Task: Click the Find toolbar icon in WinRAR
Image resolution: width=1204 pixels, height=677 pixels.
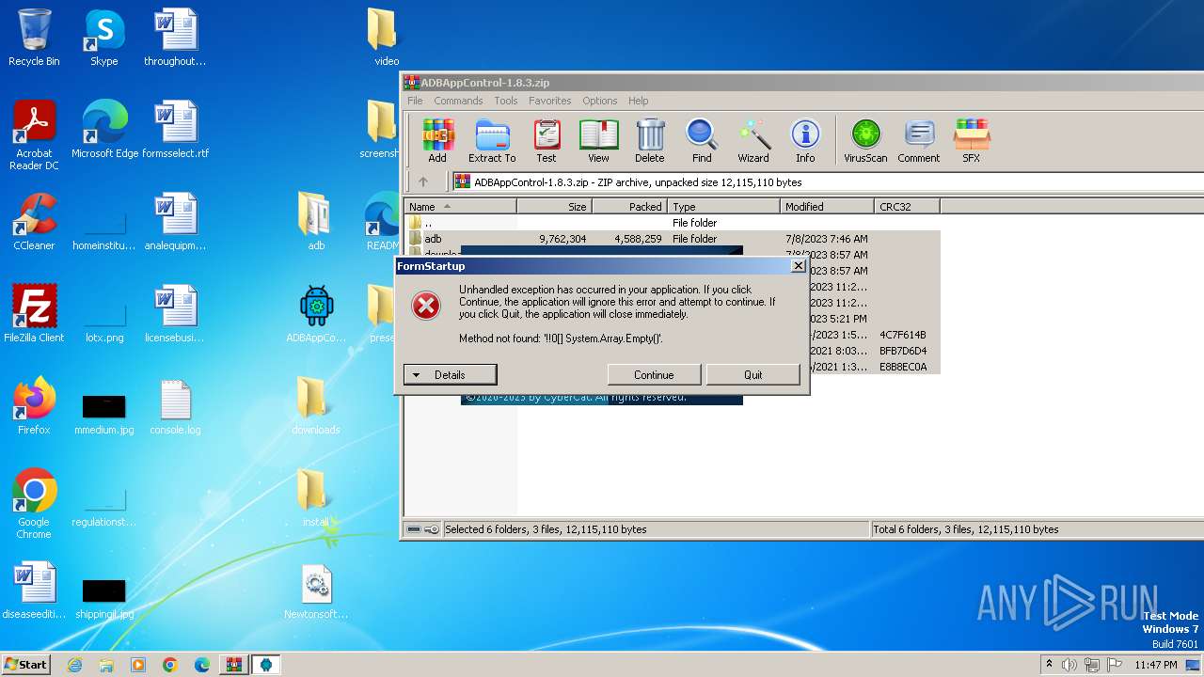Action: (702, 141)
